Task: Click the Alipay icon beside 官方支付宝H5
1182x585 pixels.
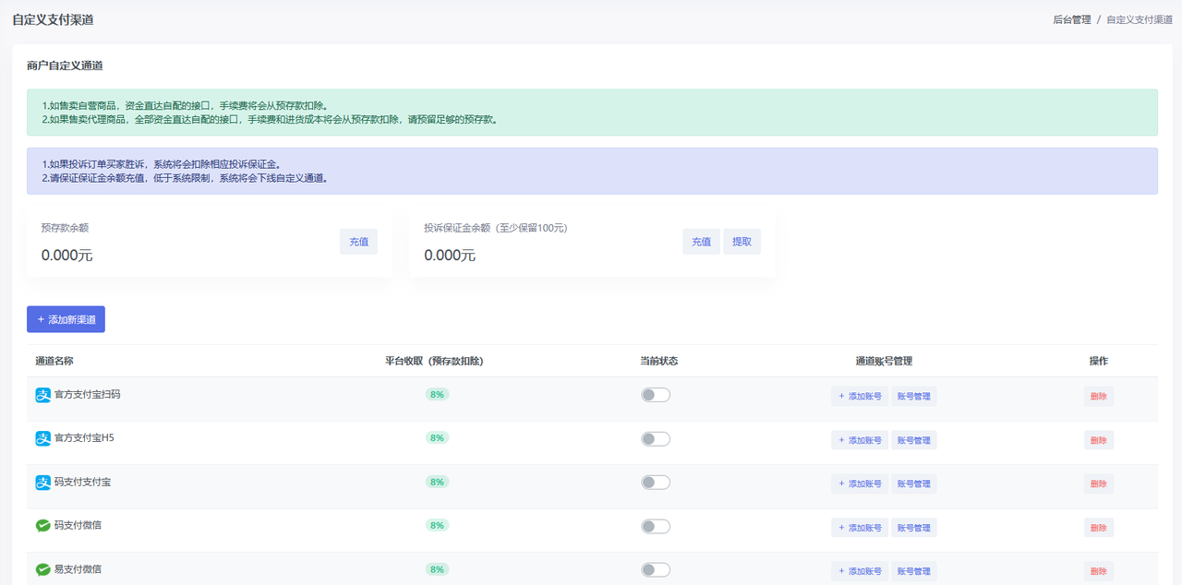Action: click(42, 438)
